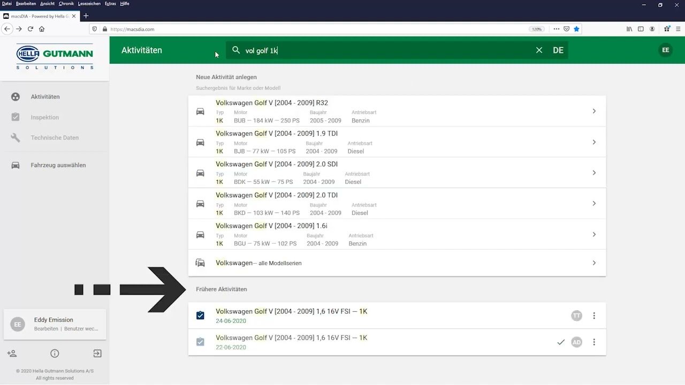Open a new browser tab
The image size is (685, 385).
coord(86,16)
